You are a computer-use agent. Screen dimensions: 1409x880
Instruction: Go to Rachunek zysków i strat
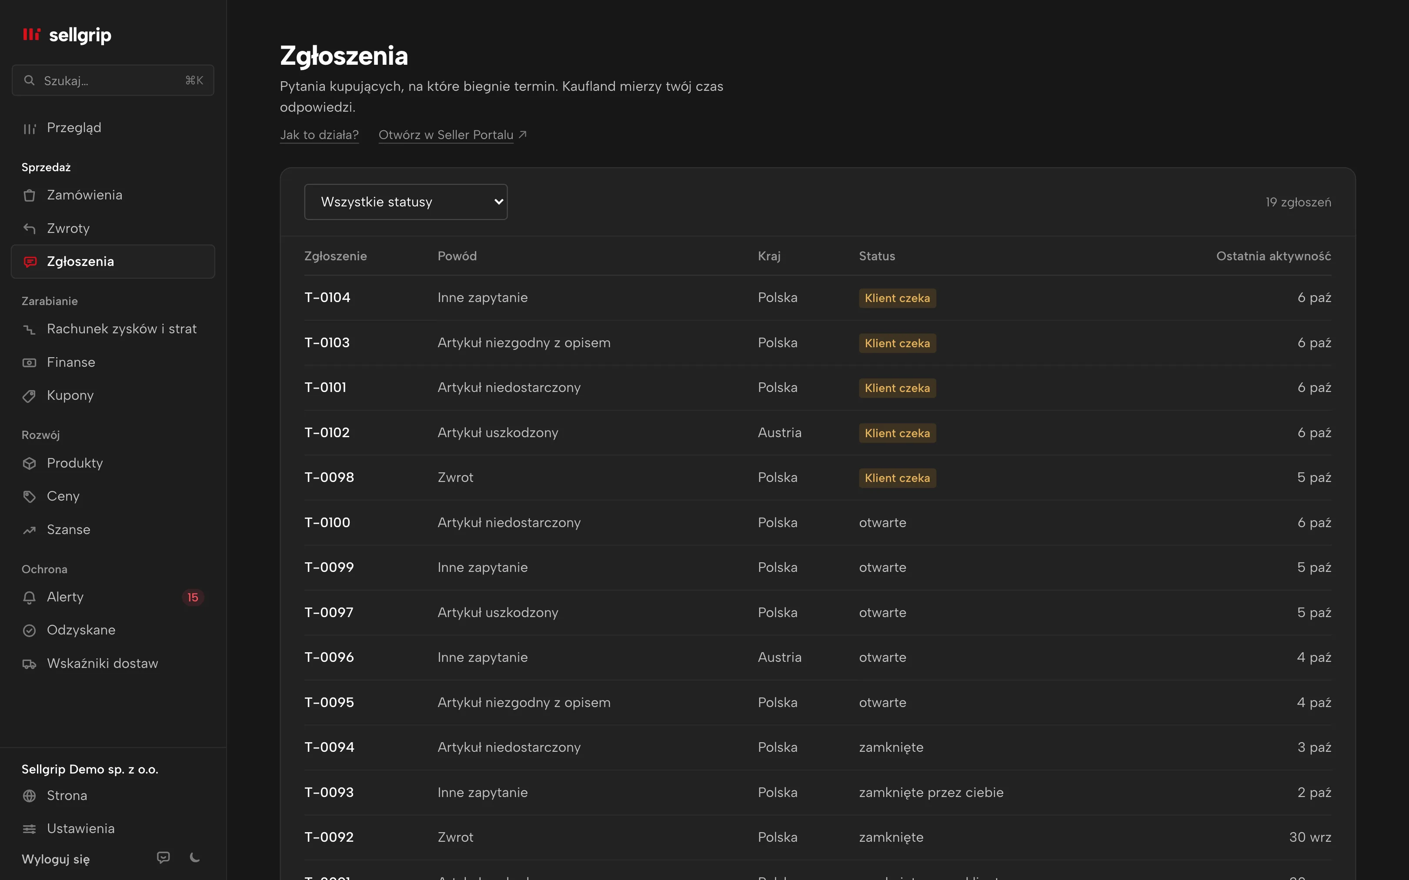(113, 329)
